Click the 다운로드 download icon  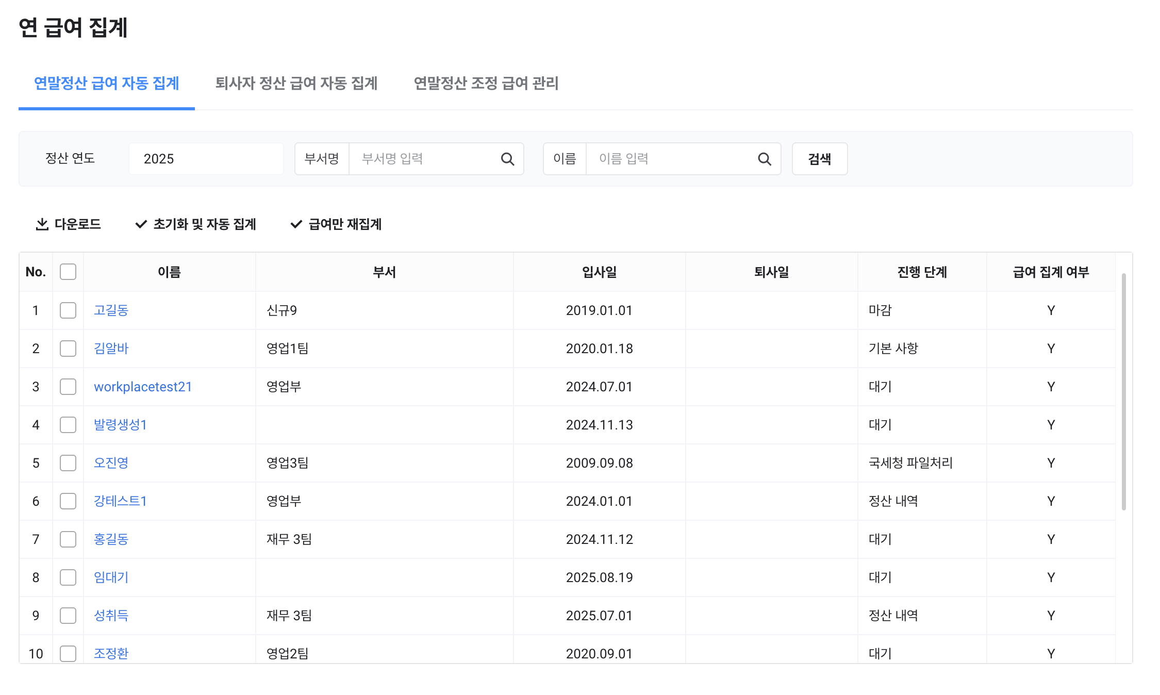(x=42, y=224)
